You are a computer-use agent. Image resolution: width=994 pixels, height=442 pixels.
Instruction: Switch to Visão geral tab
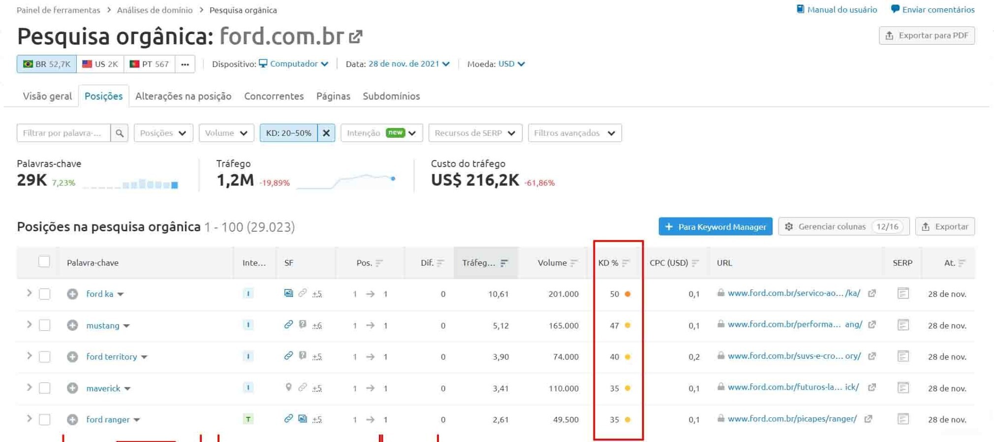pos(47,96)
